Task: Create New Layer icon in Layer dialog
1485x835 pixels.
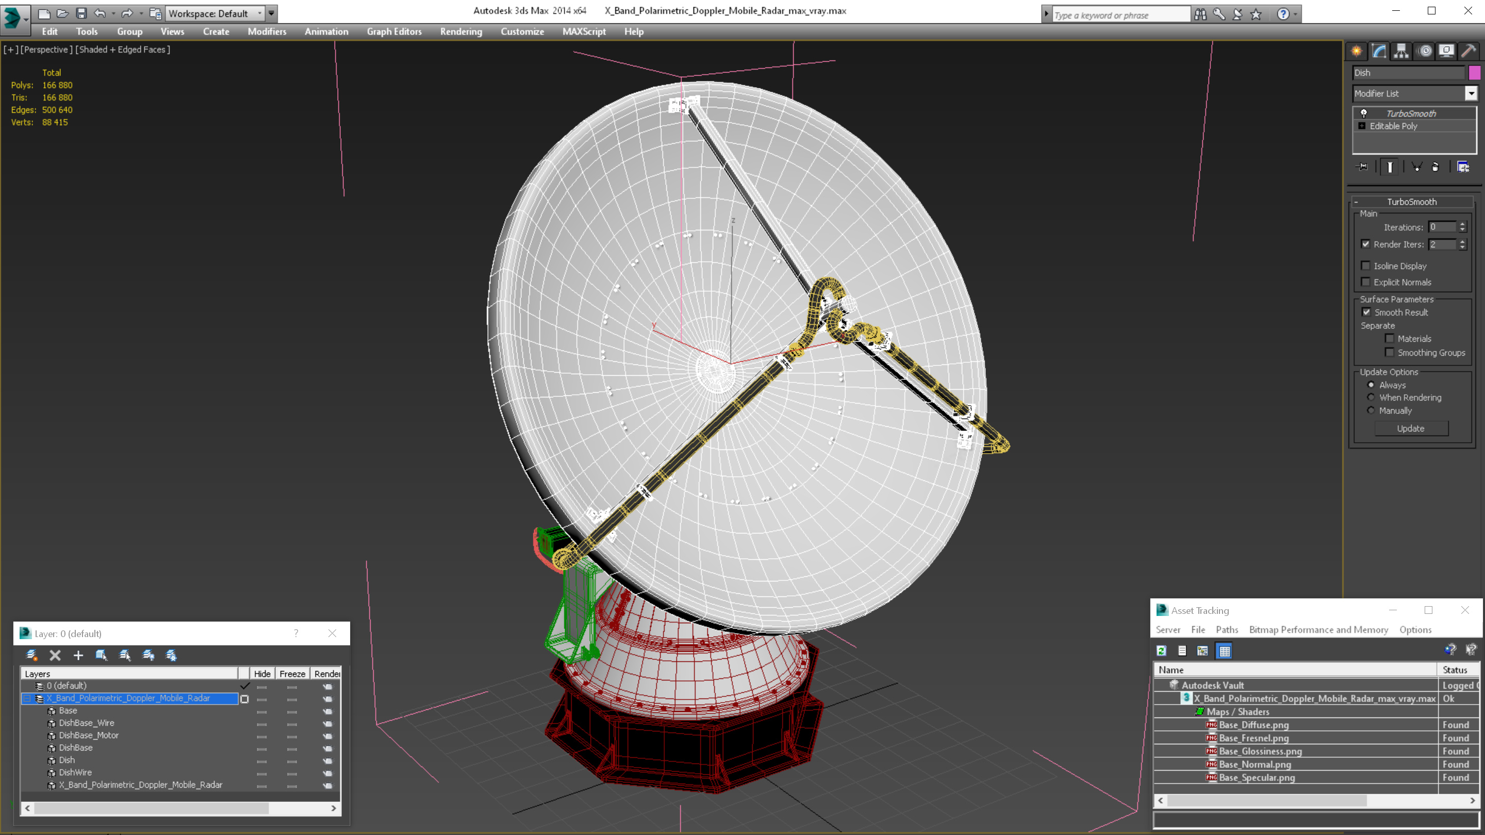Action: point(31,655)
